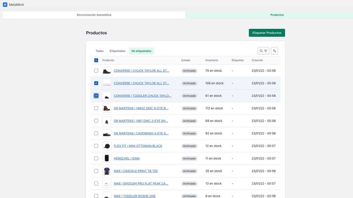Click the black high-top Converse thumbnail with 75 in stock
The height and width of the screenshot is (198, 353).
coord(107,71)
